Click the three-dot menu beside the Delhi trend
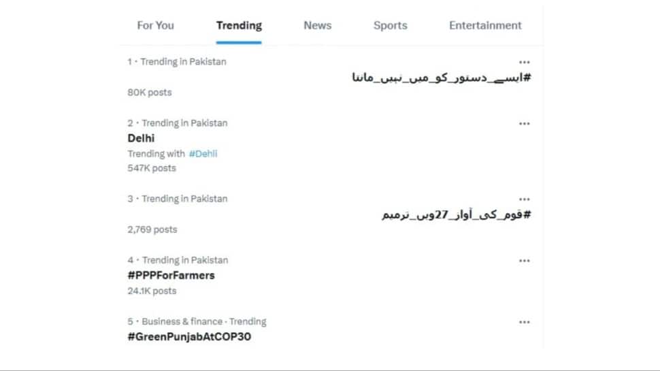 coord(524,124)
